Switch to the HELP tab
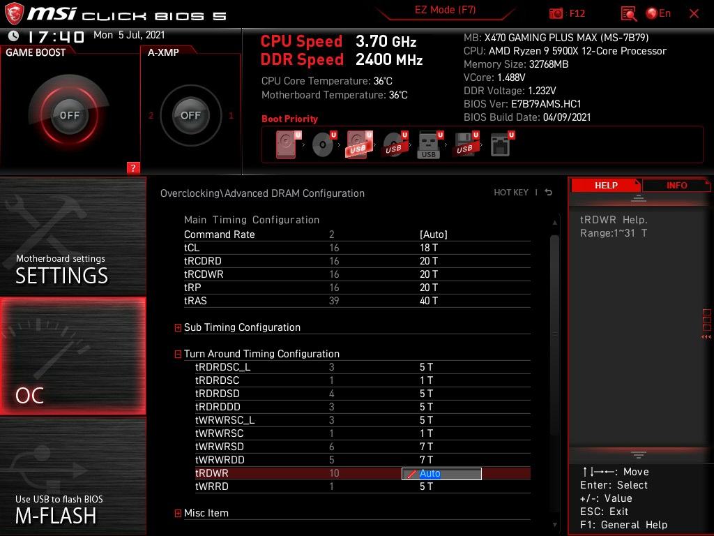This screenshot has height=536, width=714. click(606, 185)
